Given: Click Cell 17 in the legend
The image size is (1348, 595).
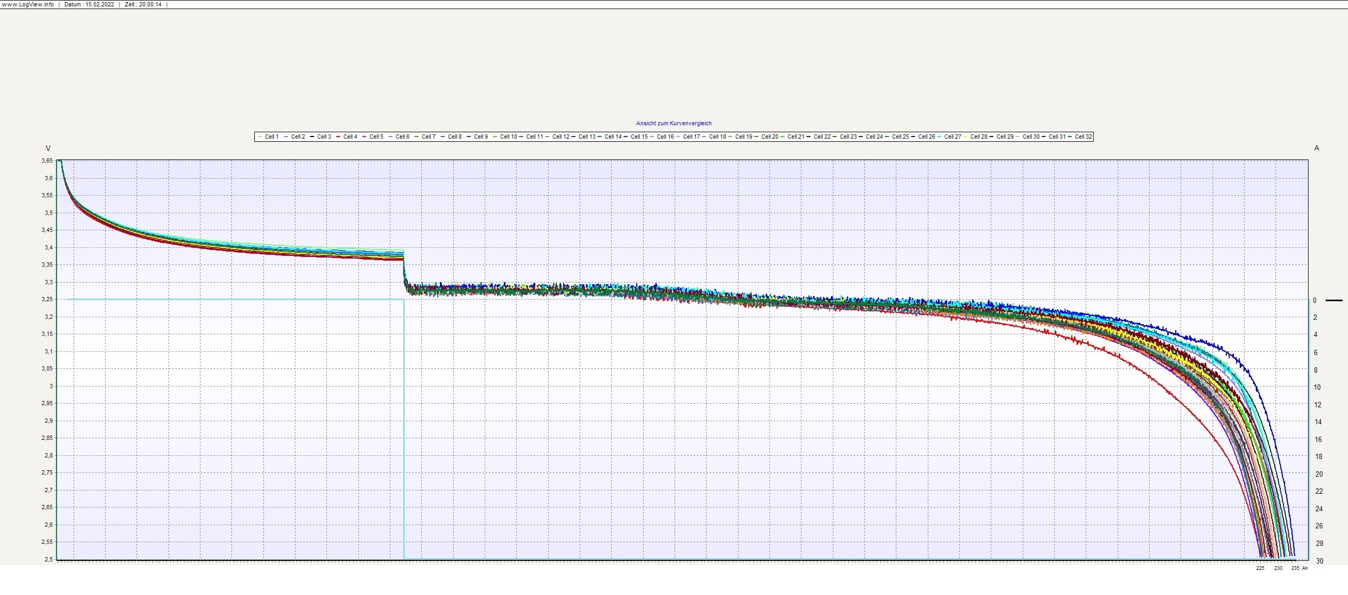Looking at the screenshot, I should click(x=692, y=137).
